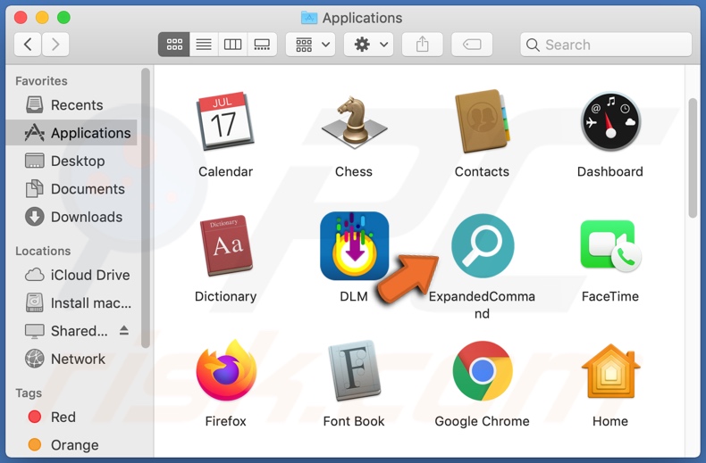Switch to column view
The width and height of the screenshot is (706, 463).
232,45
